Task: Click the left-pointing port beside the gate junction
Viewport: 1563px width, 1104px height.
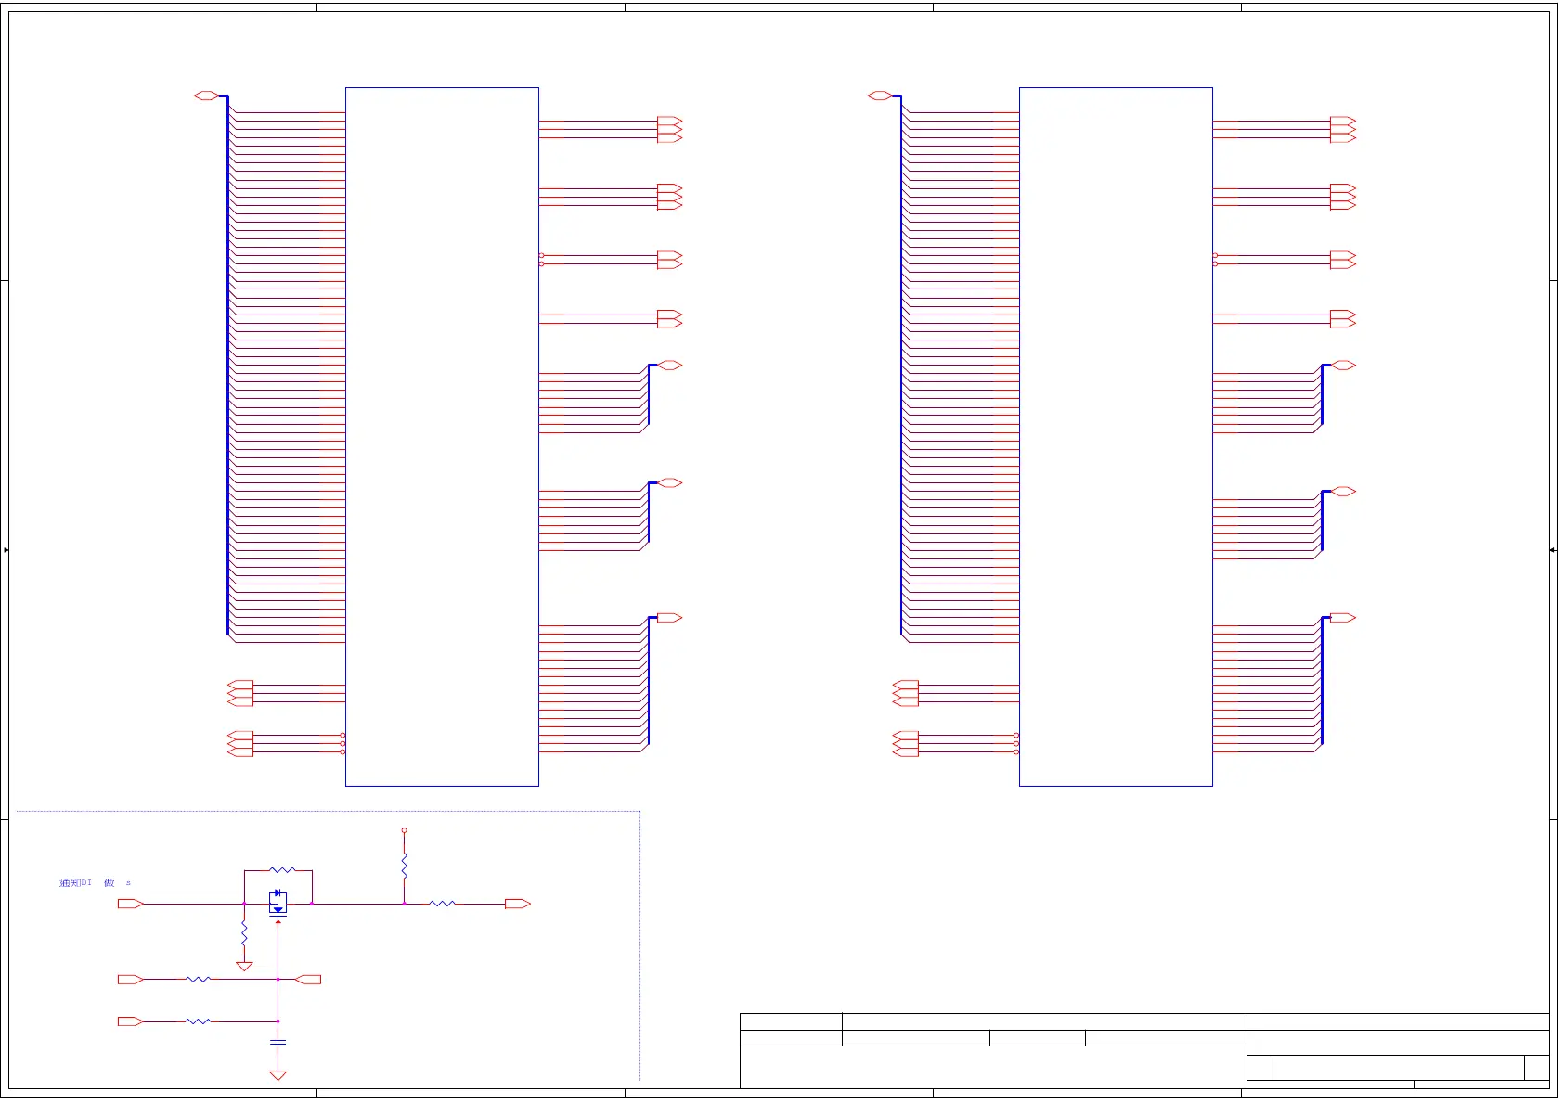Action: [308, 980]
